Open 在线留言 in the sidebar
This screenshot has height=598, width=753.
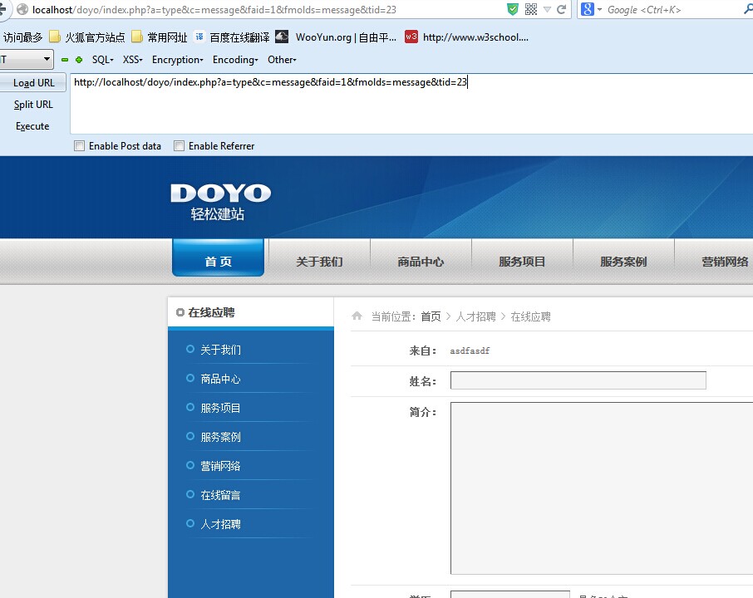point(220,495)
